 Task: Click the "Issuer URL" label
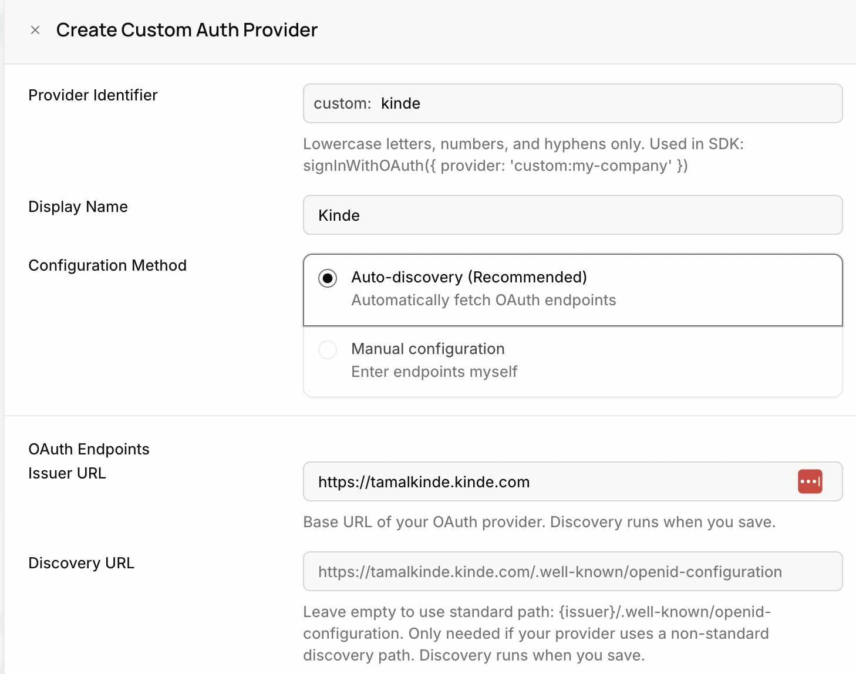pos(67,473)
